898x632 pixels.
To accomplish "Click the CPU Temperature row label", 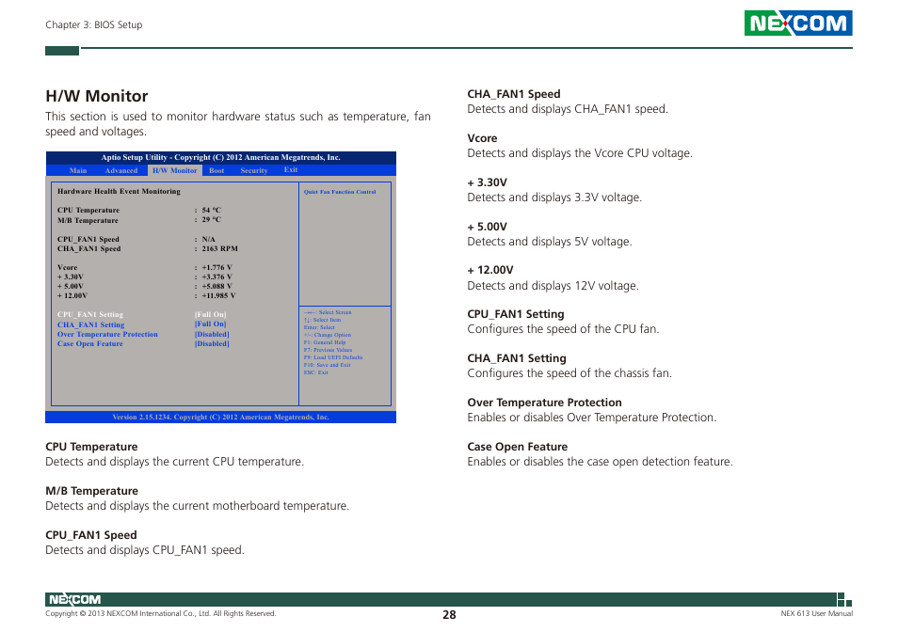I will (88, 210).
